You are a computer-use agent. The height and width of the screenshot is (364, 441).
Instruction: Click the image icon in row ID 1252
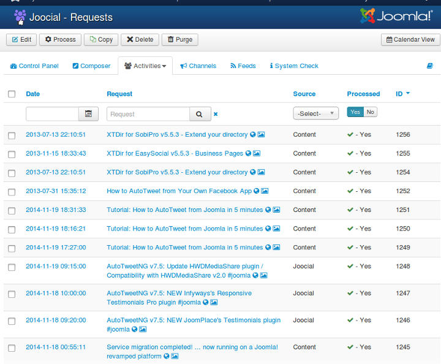tap(265, 191)
